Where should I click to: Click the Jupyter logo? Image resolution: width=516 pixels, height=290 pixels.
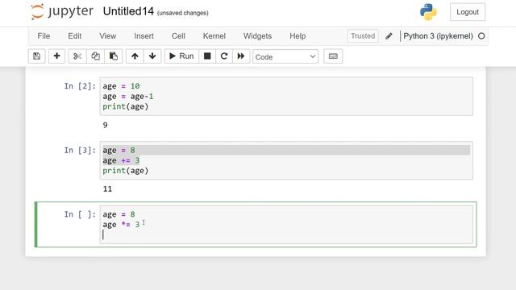62,11
